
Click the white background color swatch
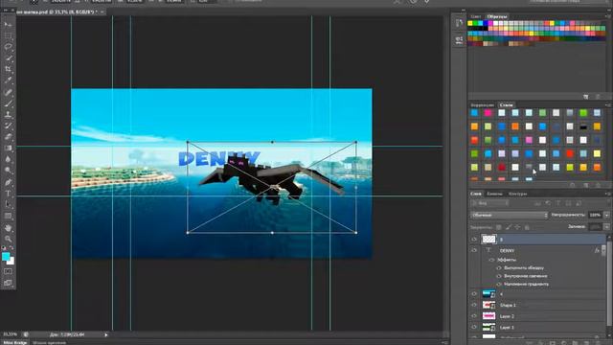11,262
